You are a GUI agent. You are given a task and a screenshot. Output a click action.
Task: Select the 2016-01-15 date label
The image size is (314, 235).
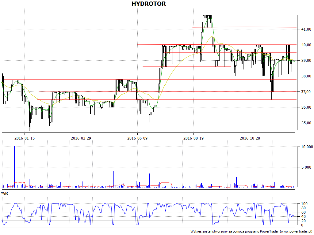click(25, 138)
